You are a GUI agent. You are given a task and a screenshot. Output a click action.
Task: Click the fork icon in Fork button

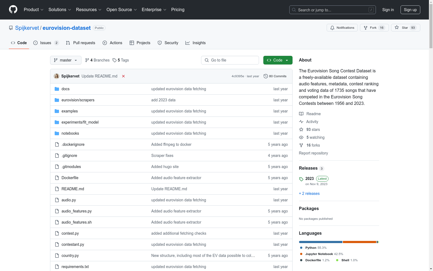(366, 28)
